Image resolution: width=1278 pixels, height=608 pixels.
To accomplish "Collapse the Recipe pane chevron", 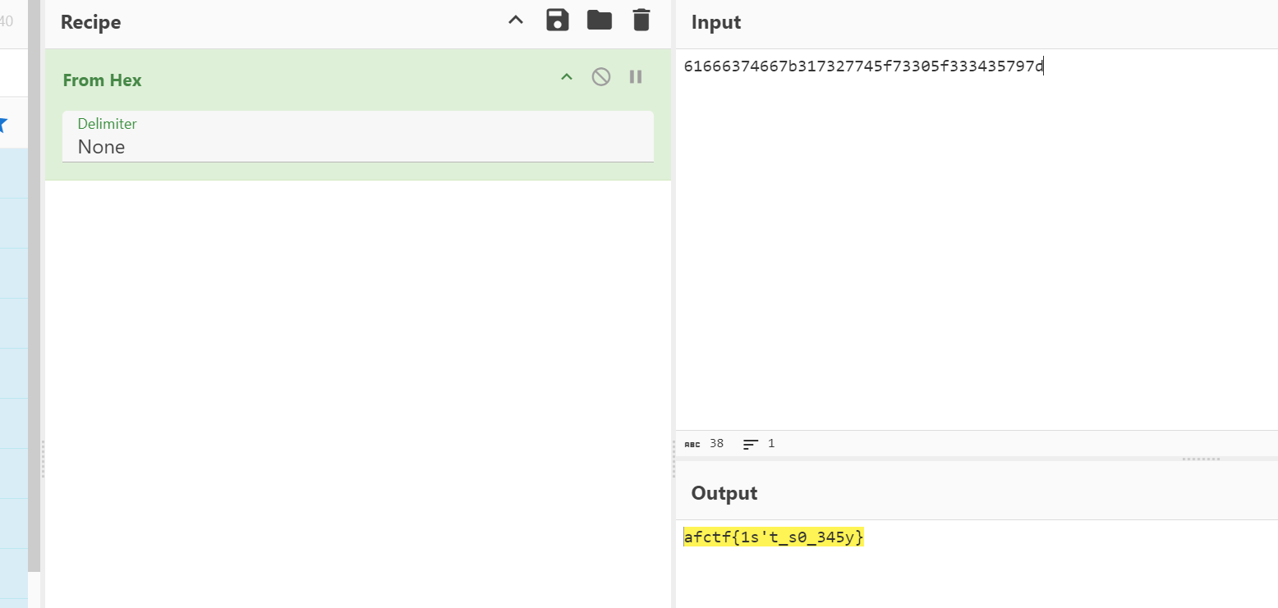I will point(516,21).
